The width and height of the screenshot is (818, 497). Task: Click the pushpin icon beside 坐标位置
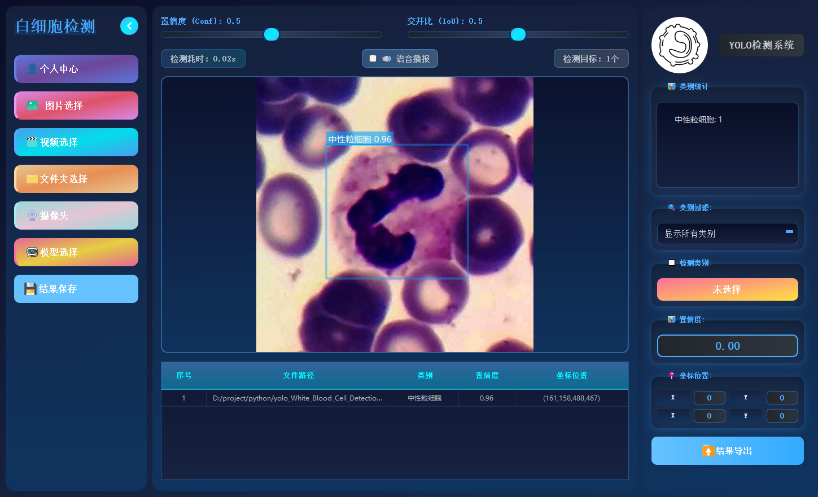point(671,376)
